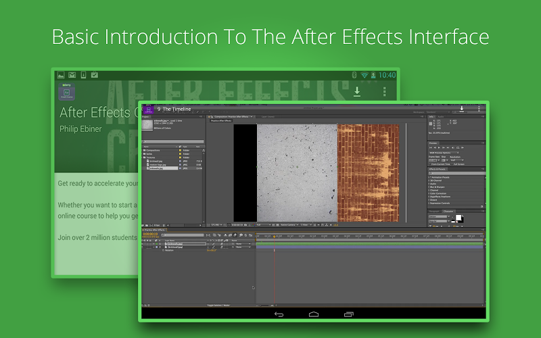The height and width of the screenshot is (338, 541).
Task: Click RAM Preview button in Preview panel
Action: pos(463,147)
